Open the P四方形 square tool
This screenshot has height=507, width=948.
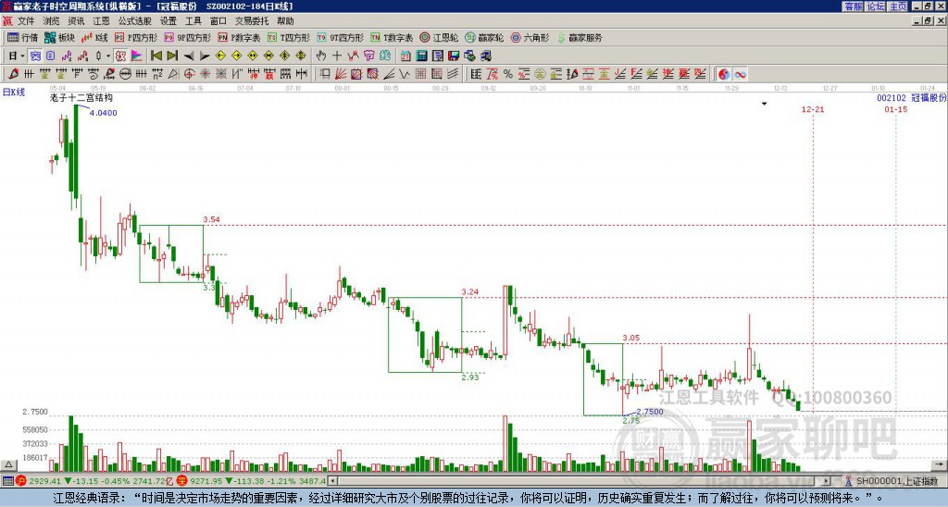(x=136, y=37)
